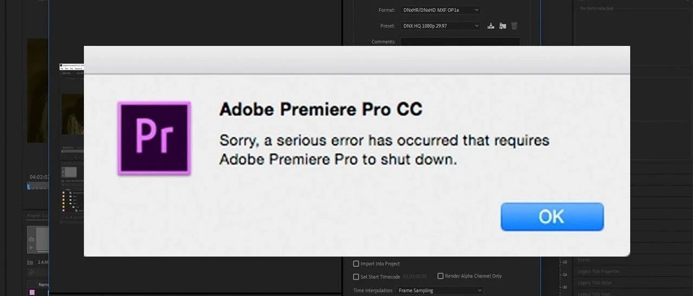Open the Preset dropdown showing DNX HQ 1080p
The image size is (693, 296).
point(440,25)
